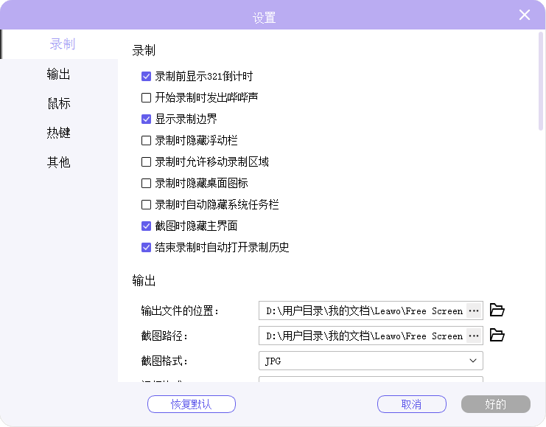Open the 鼠标 settings tab
546x427 pixels.
pyautogui.click(x=59, y=103)
